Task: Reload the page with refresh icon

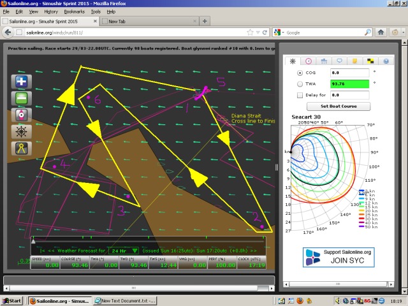Action: coord(265,33)
